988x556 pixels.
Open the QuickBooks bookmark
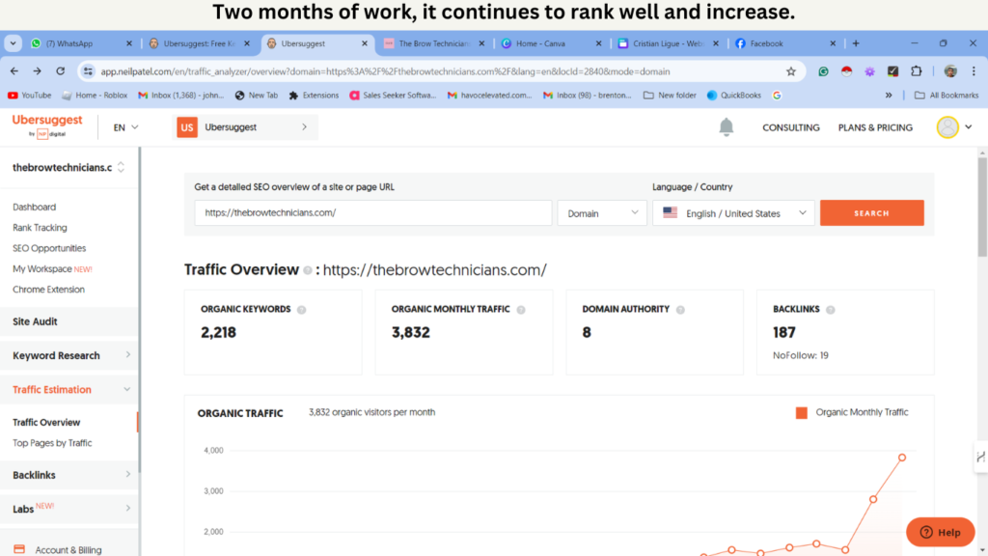tap(734, 96)
